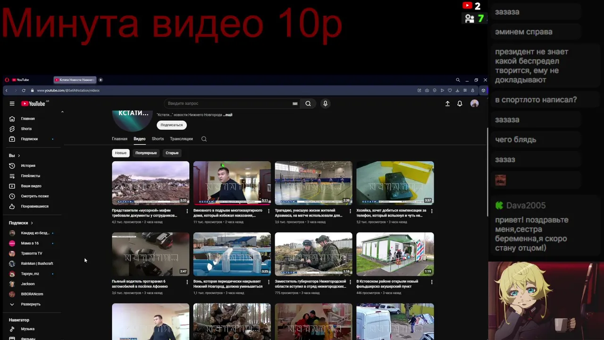Switch to the channel Главная tab

[119, 139]
